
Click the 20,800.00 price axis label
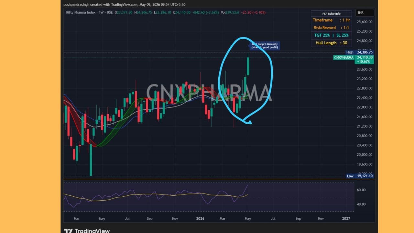[x=365, y=136]
